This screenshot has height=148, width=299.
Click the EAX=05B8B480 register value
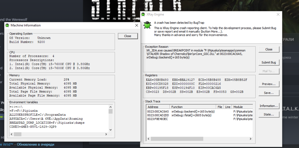(158, 80)
